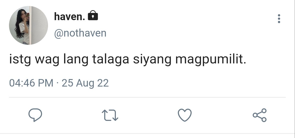Open haven.'s profile picture
The height and width of the screenshot is (138, 295).
click(x=29, y=25)
